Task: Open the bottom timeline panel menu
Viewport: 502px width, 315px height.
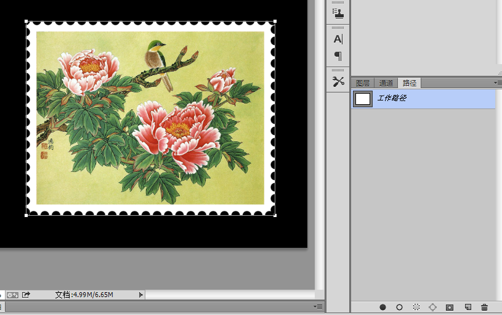Action: 318,306
